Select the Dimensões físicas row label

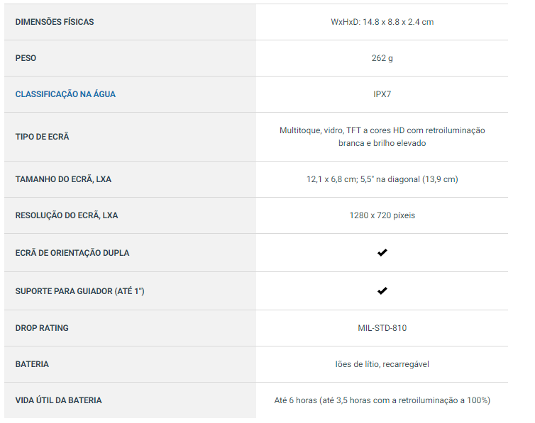point(55,22)
